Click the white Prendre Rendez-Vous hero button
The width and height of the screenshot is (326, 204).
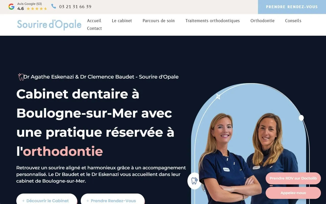(x=113, y=199)
